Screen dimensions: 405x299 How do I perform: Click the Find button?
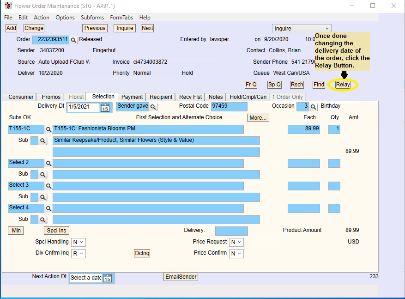coord(319,85)
